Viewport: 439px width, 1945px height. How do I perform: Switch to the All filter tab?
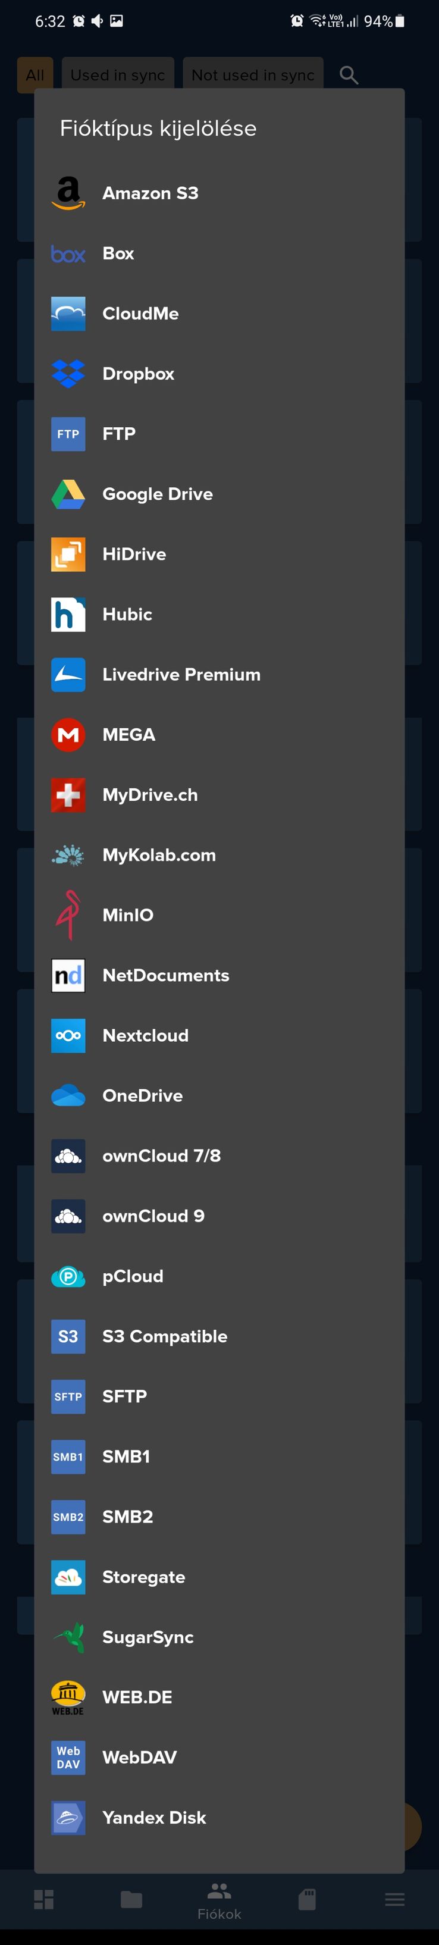pyautogui.click(x=35, y=75)
